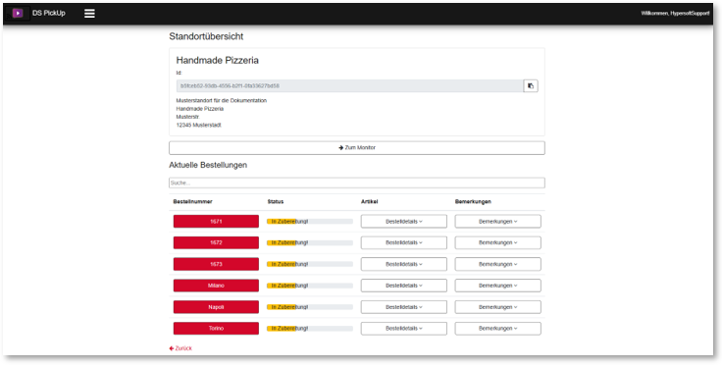Expand Bestelldetails for order 1671
Image resolution: width=722 pixels, height=367 pixels.
404,222
